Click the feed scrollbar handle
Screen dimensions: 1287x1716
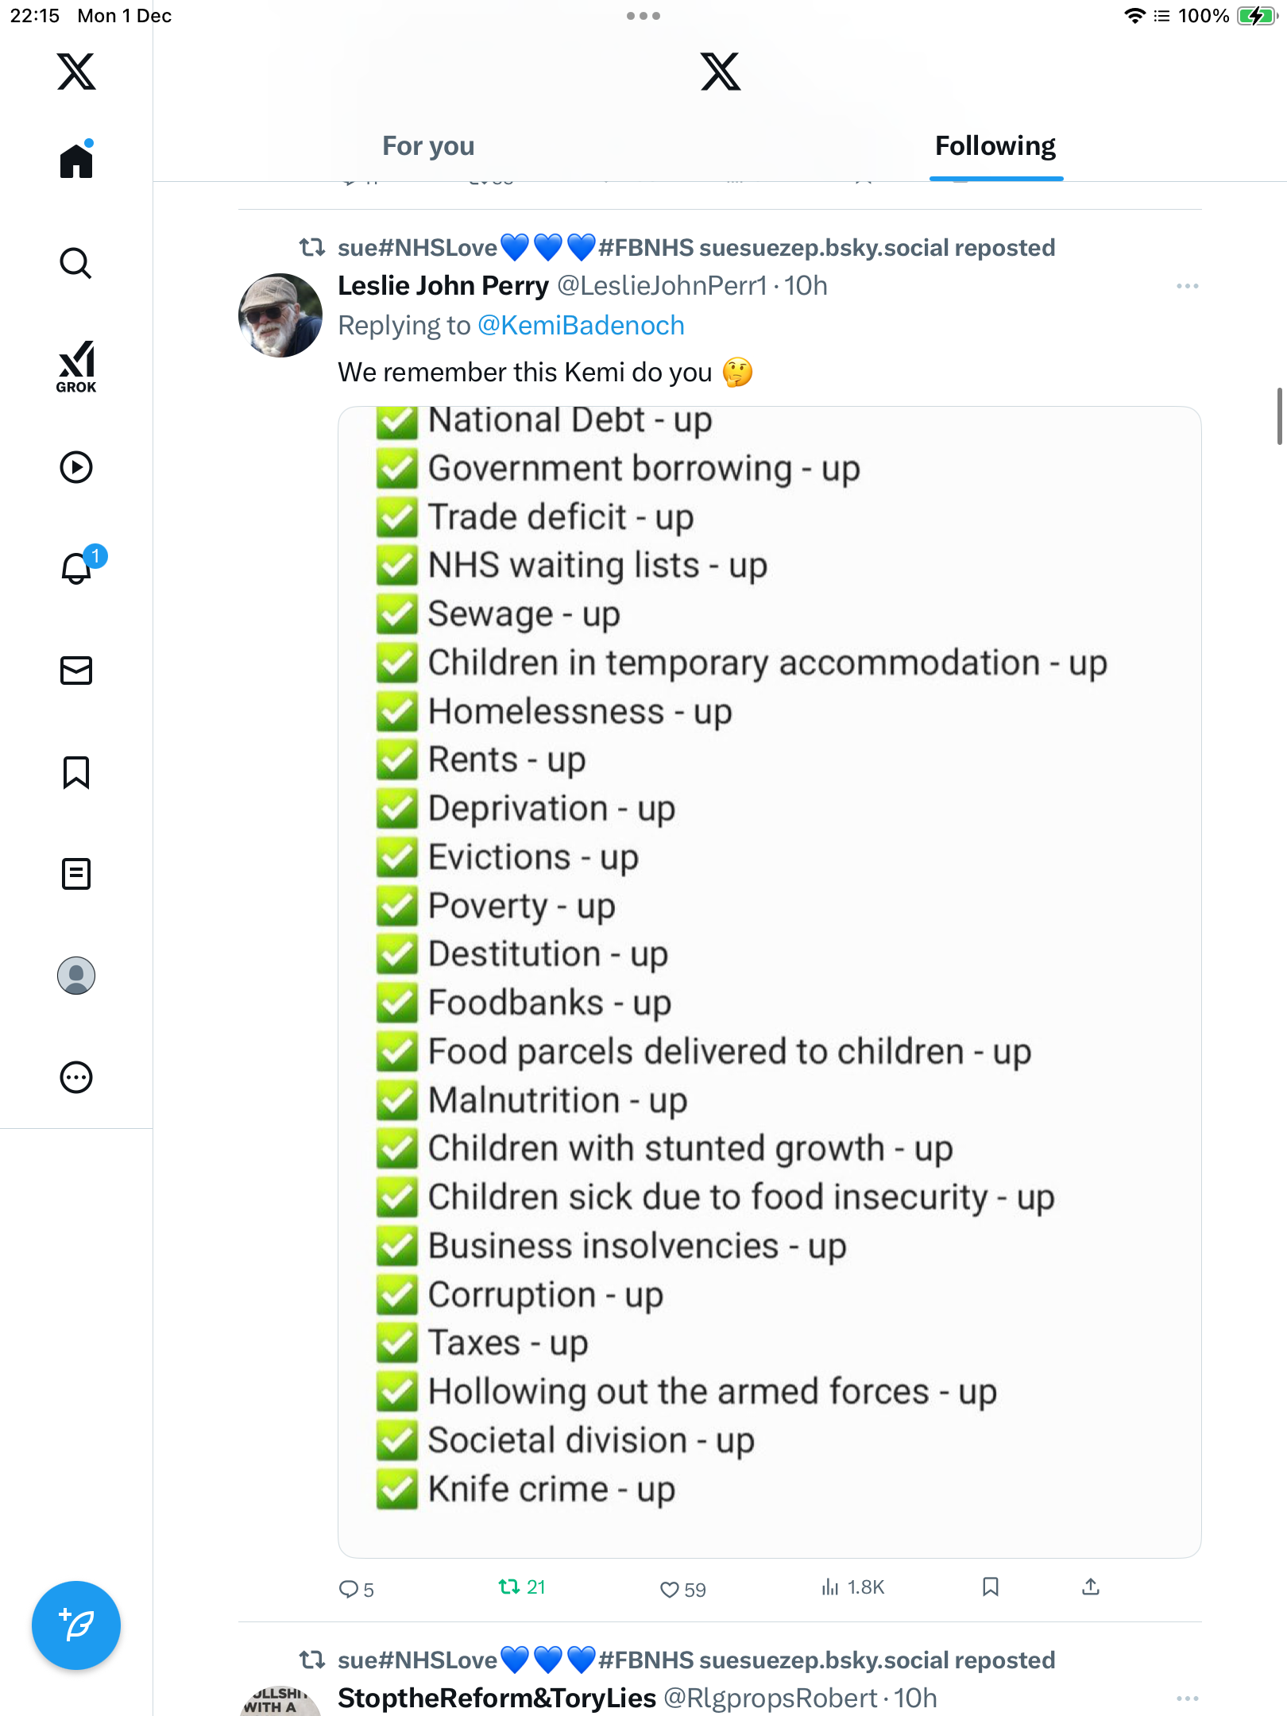point(1279,416)
